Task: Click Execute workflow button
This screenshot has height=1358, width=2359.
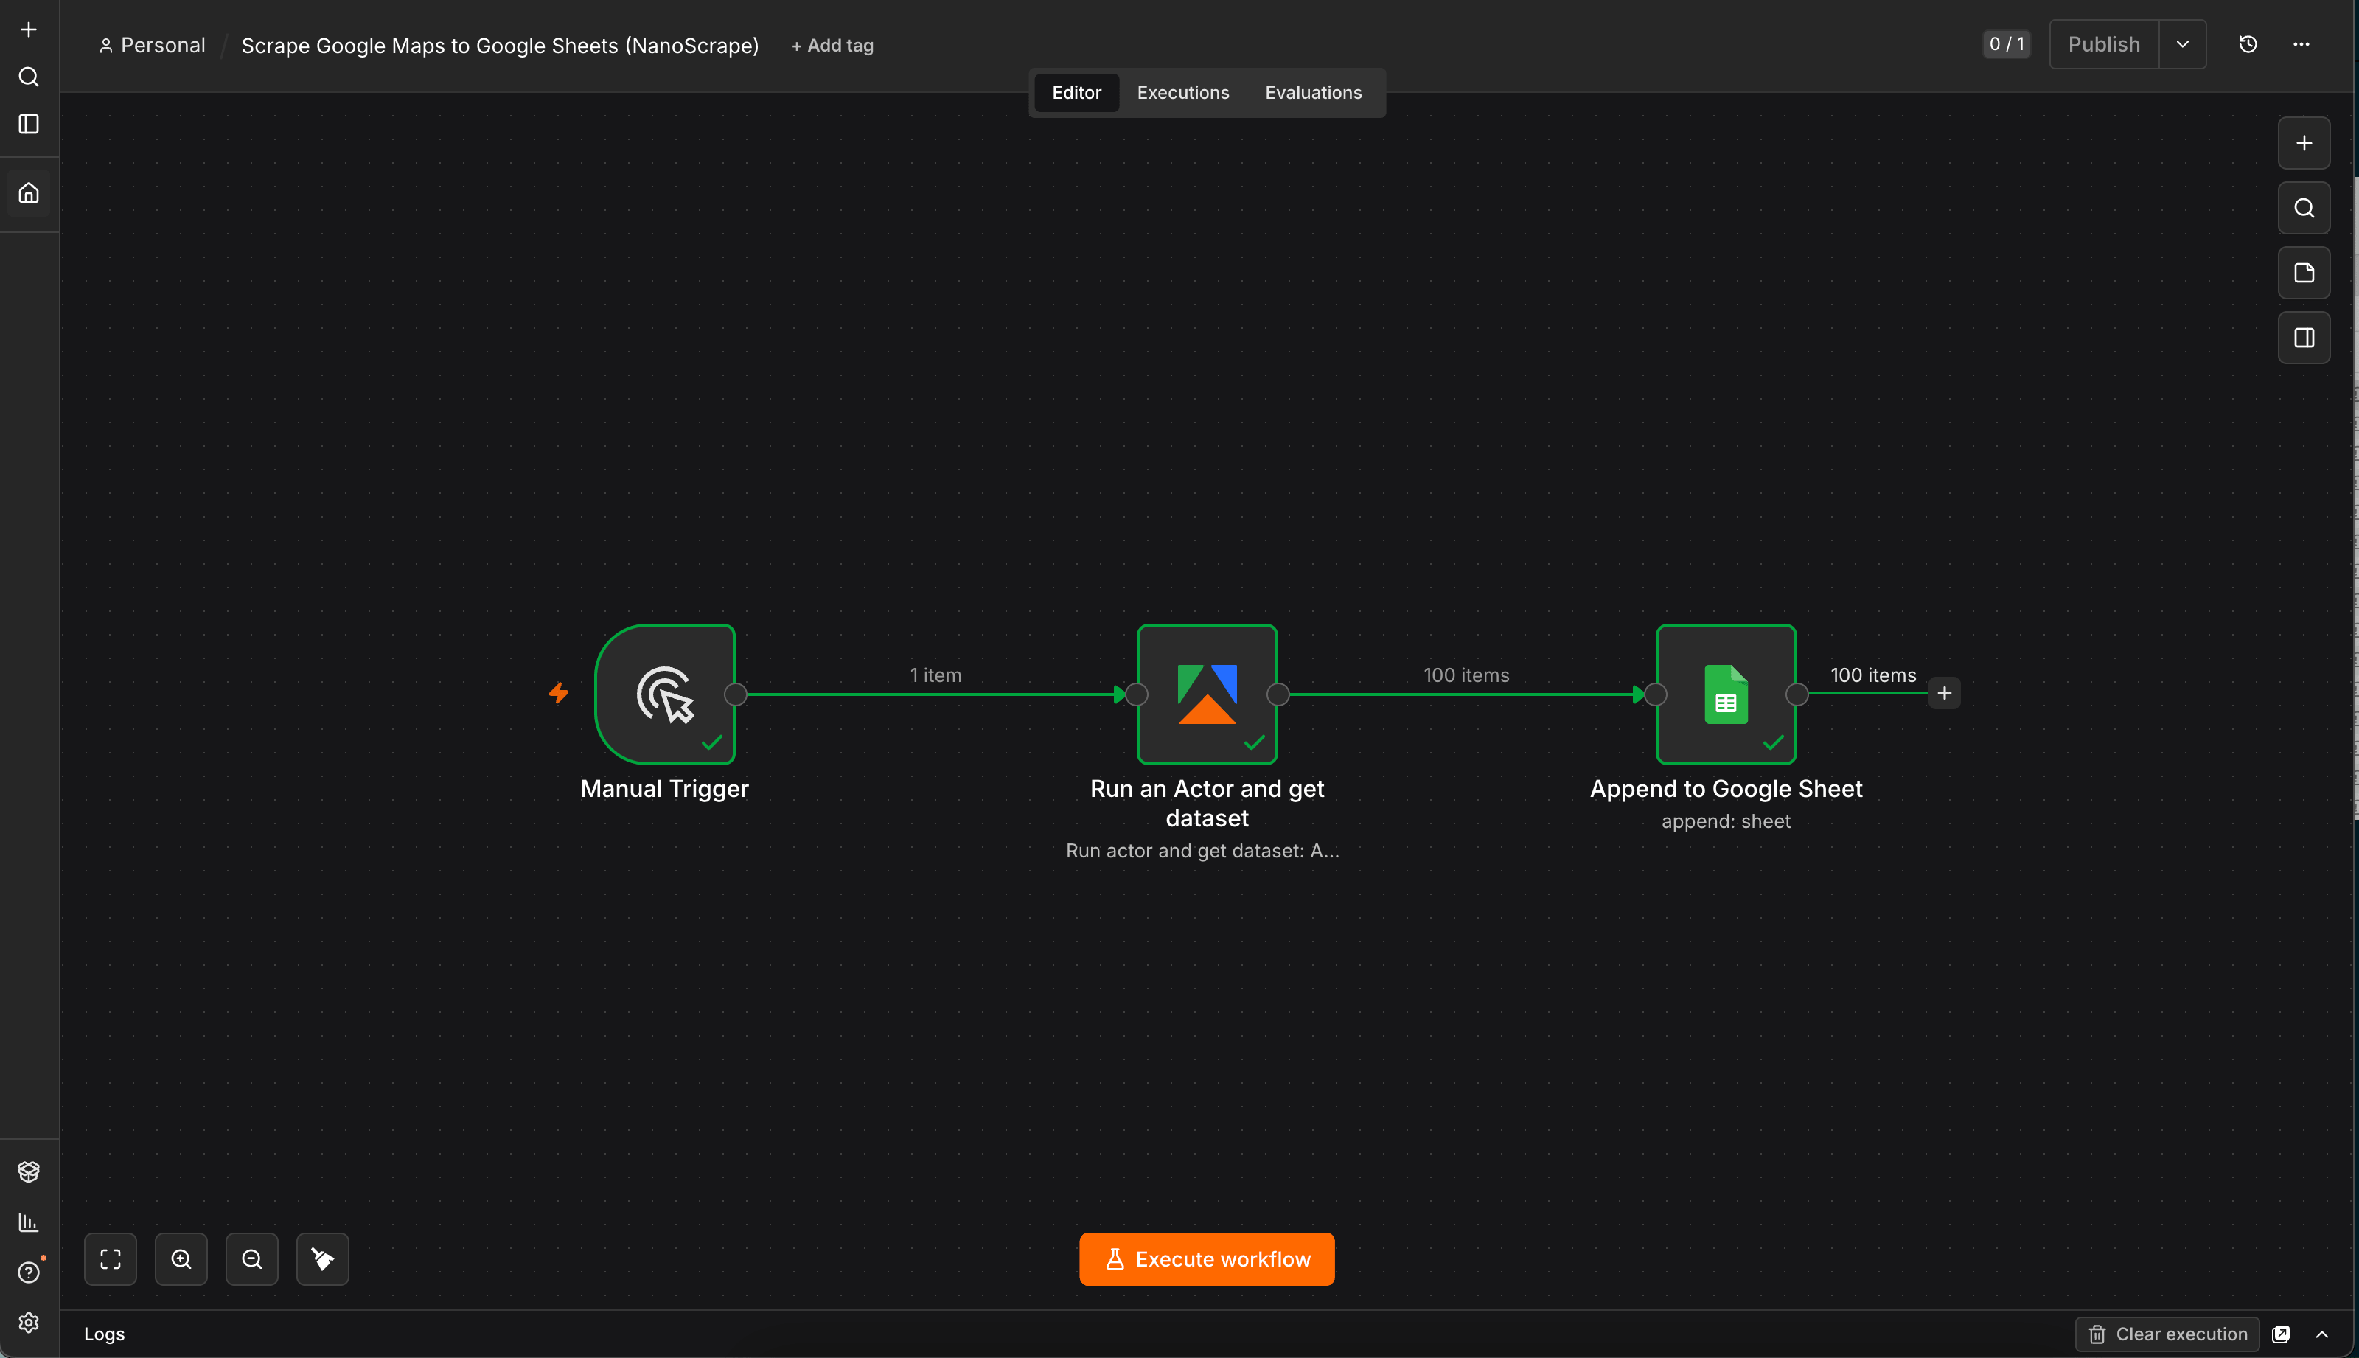Action: point(1207,1259)
